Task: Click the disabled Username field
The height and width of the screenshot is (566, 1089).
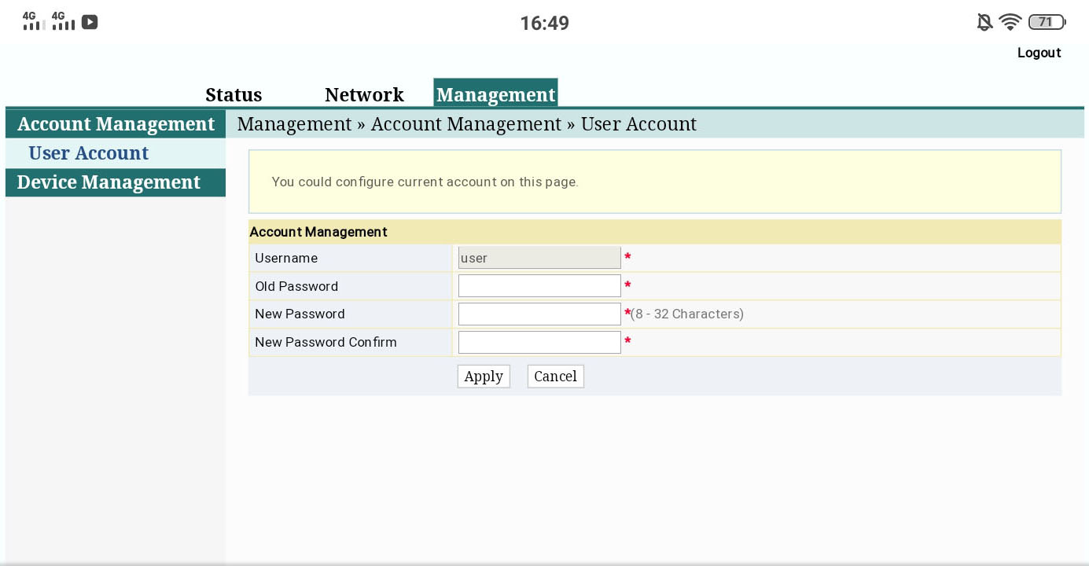Action: click(539, 258)
